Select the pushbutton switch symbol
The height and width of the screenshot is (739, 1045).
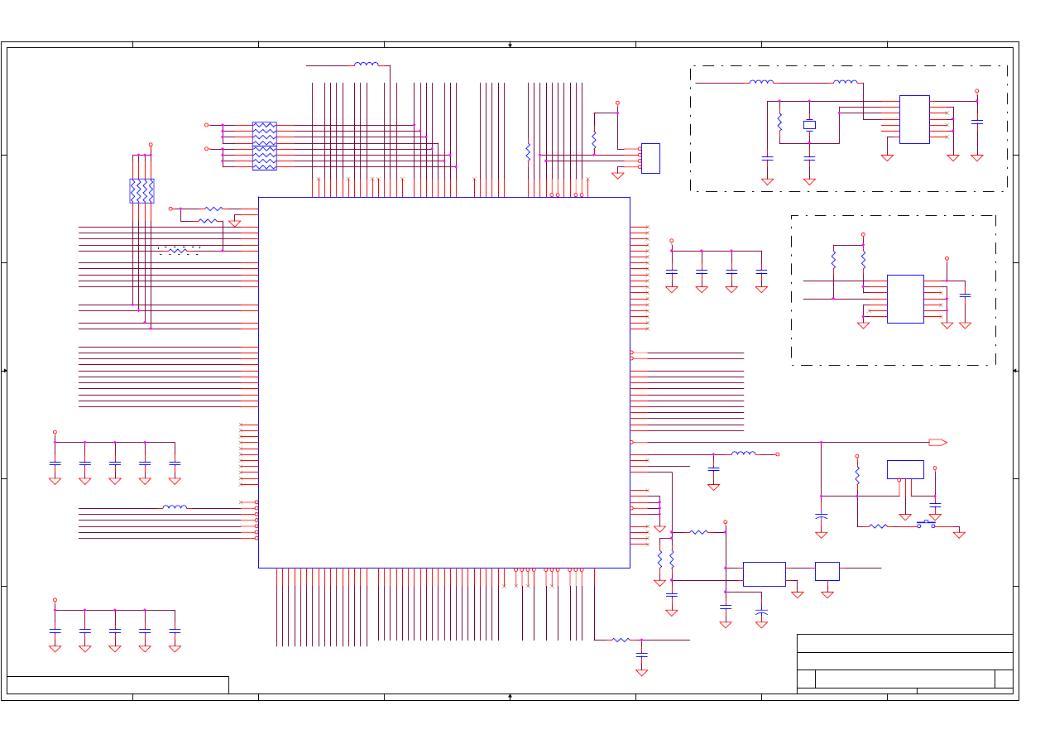tap(926, 525)
